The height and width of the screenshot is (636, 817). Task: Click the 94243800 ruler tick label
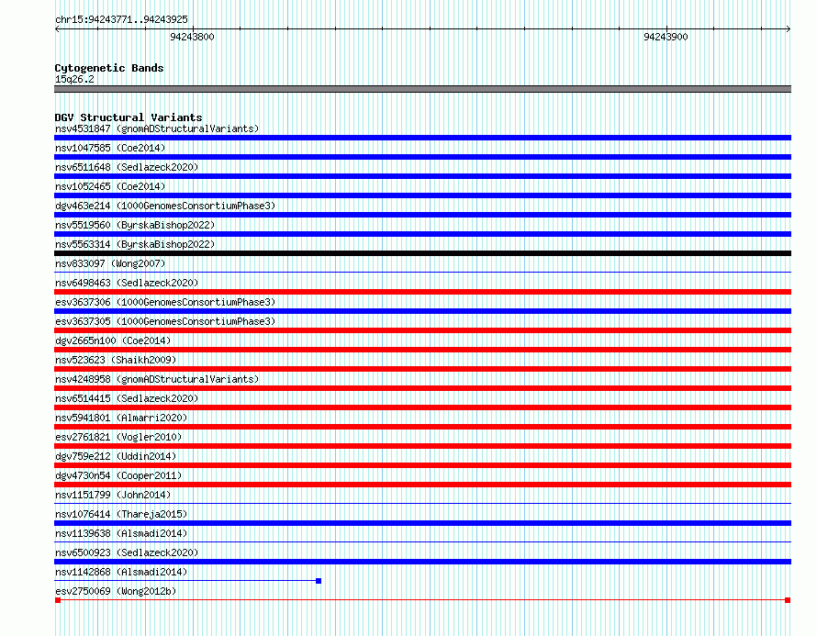pos(192,37)
